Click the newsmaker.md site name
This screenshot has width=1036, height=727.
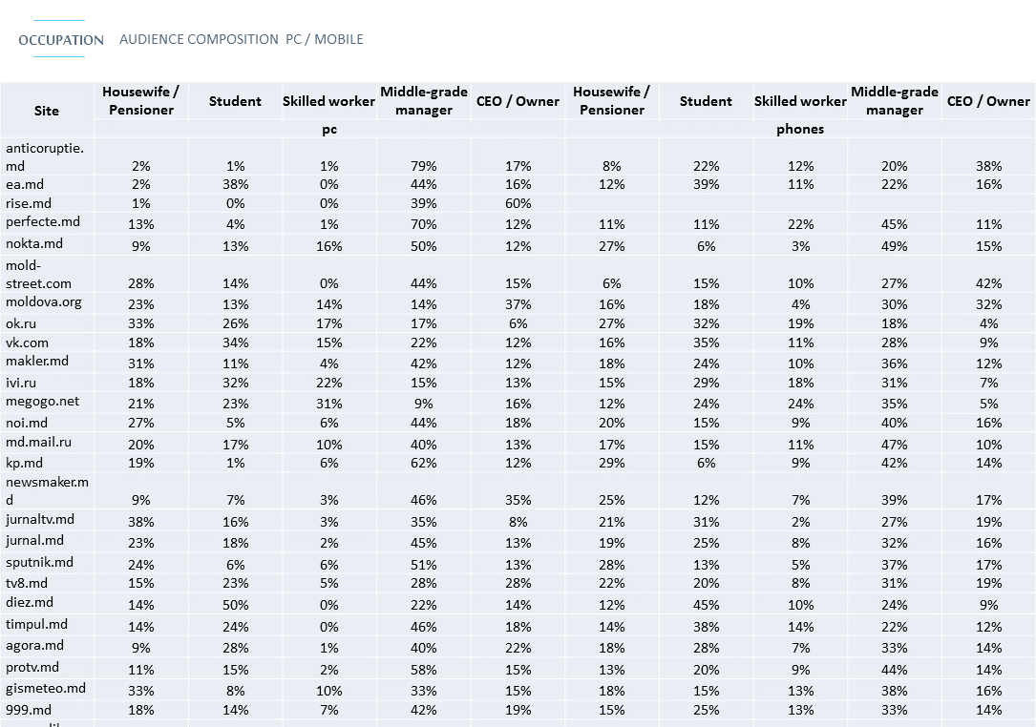pyautogui.click(x=47, y=490)
